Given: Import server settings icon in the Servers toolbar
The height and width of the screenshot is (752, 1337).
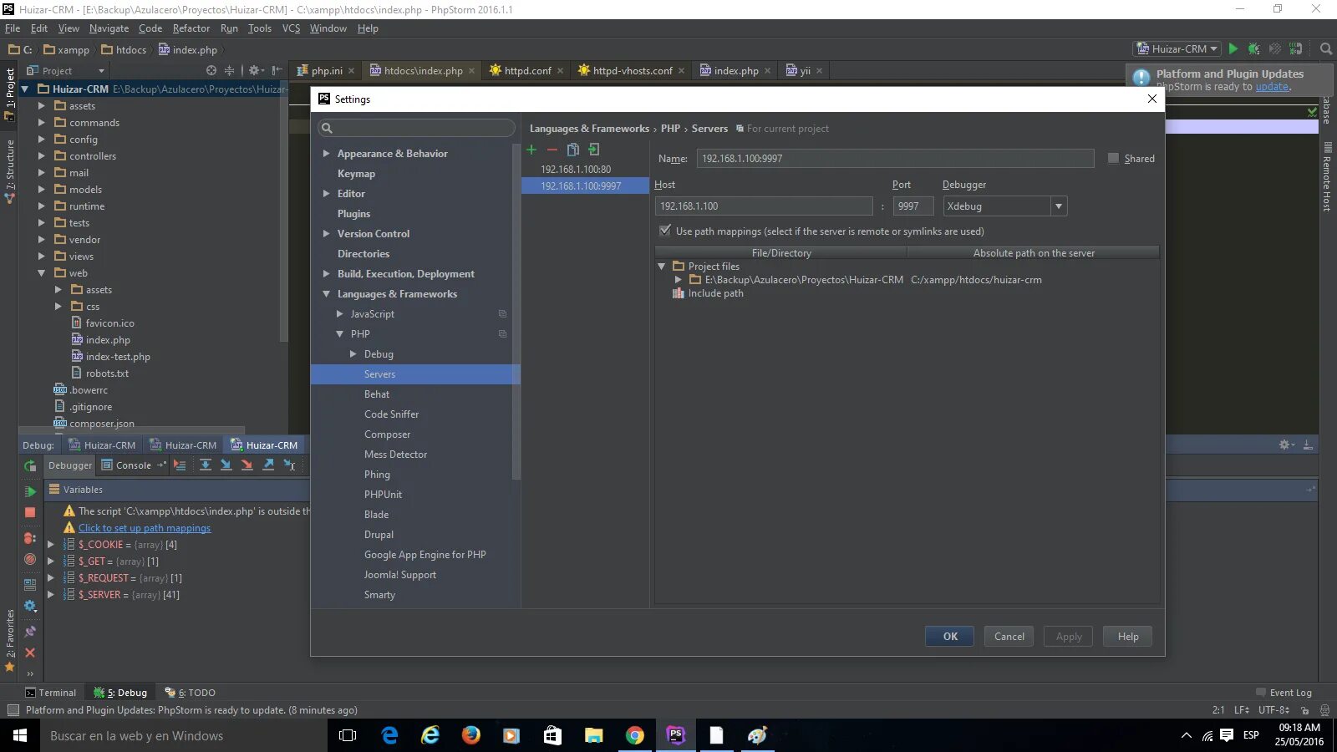Looking at the screenshot, I should 594,150.
